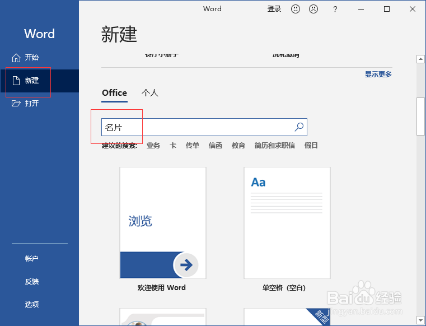The width and height of the screenshot is (426, 326).
Task: Choose the suggested search 传单
Action: coord(193,146)
